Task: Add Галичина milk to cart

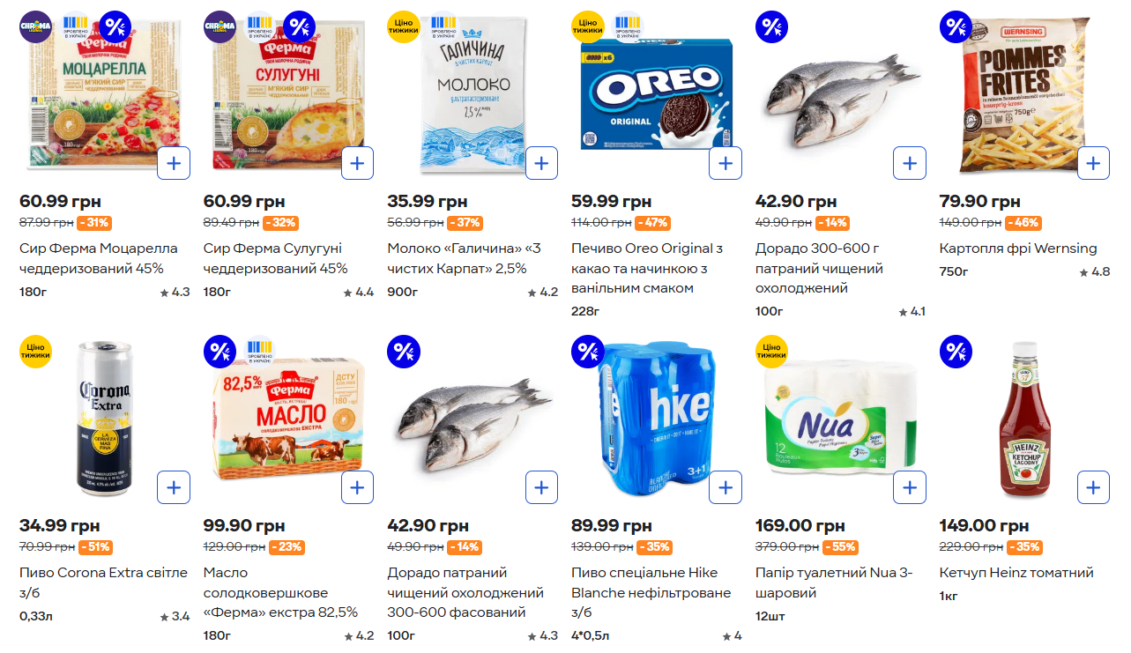Action: pyautogui.click(x=541, y=163)
